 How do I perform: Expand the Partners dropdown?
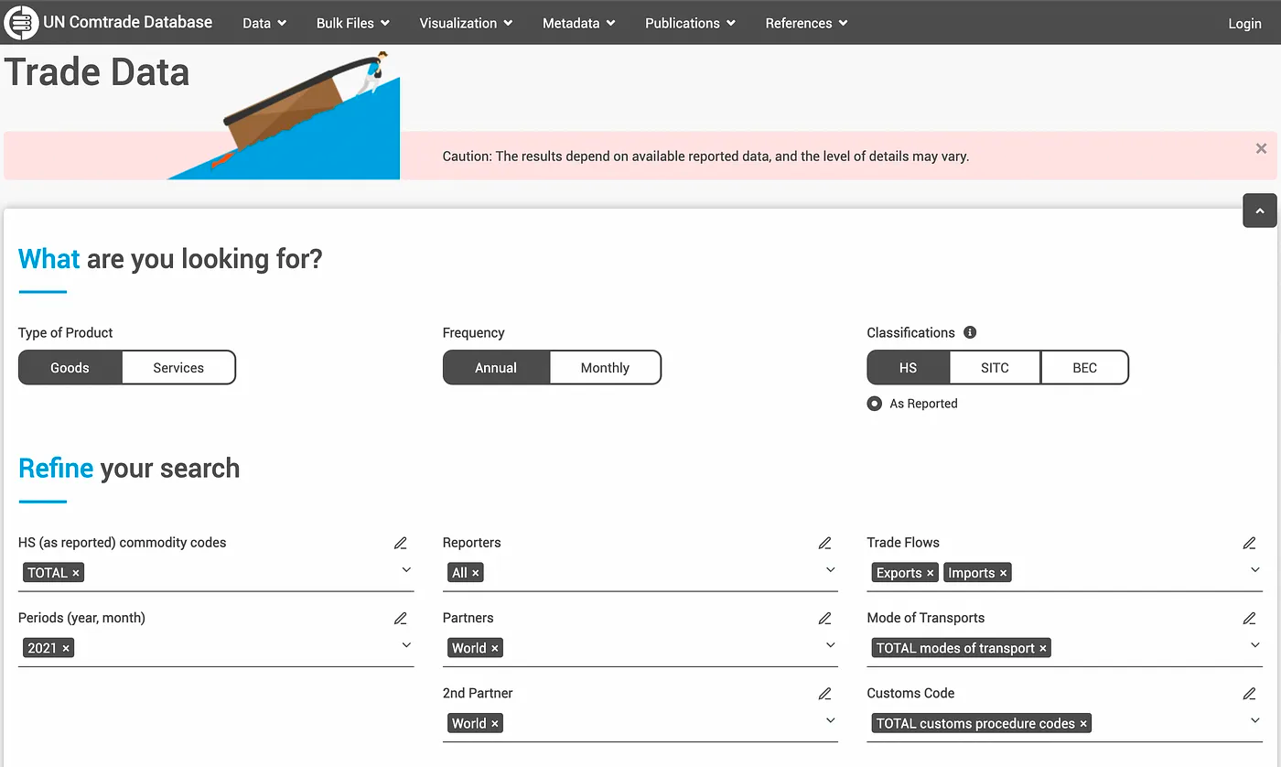click(x=830, y=645)
